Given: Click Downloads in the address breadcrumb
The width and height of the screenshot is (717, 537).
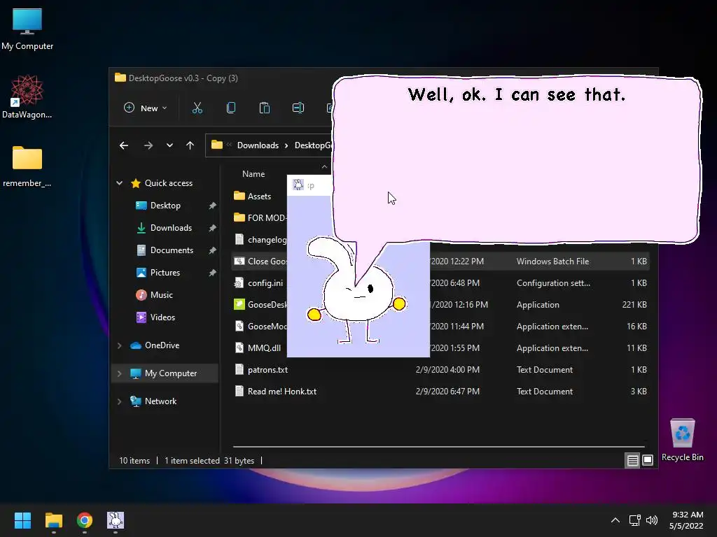Looking at the screenshot, I should [258, 145].
